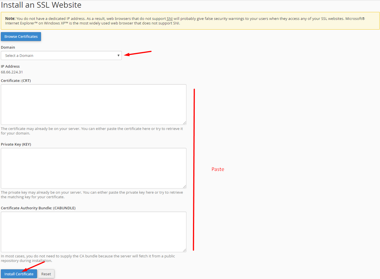This screenshot has width=380, height=279.
Task: Click the Private Key (KEY) label
Action: [x=16, y=144]
